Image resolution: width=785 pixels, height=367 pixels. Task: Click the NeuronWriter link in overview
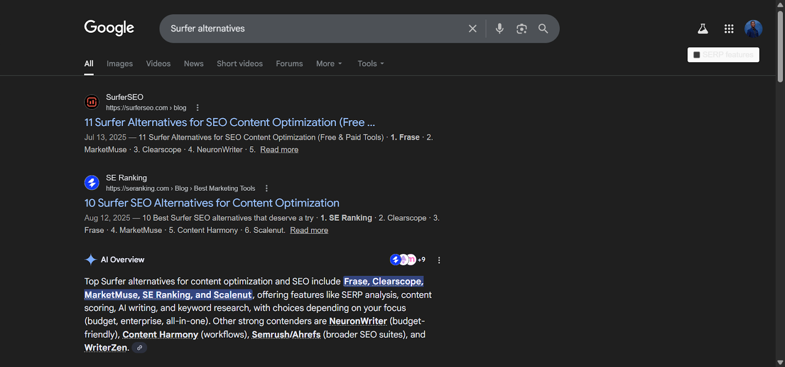coord(358,321)
